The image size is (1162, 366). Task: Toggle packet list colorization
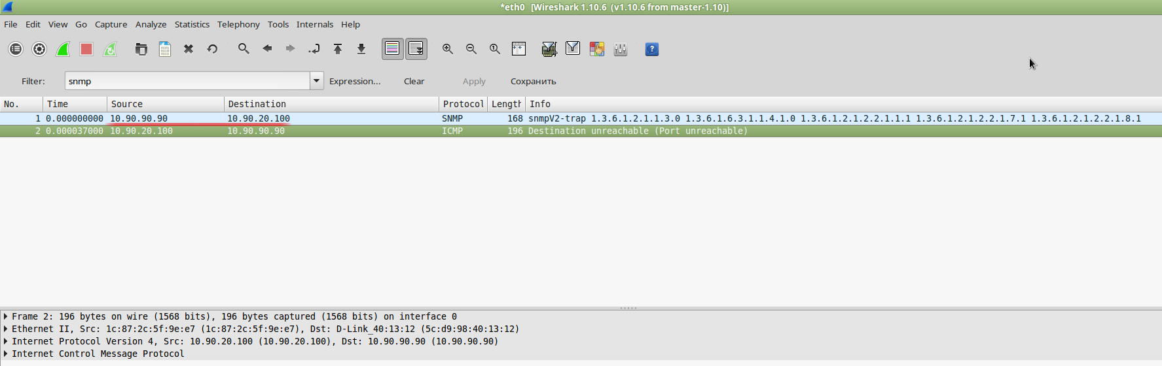tap(393, 49)
